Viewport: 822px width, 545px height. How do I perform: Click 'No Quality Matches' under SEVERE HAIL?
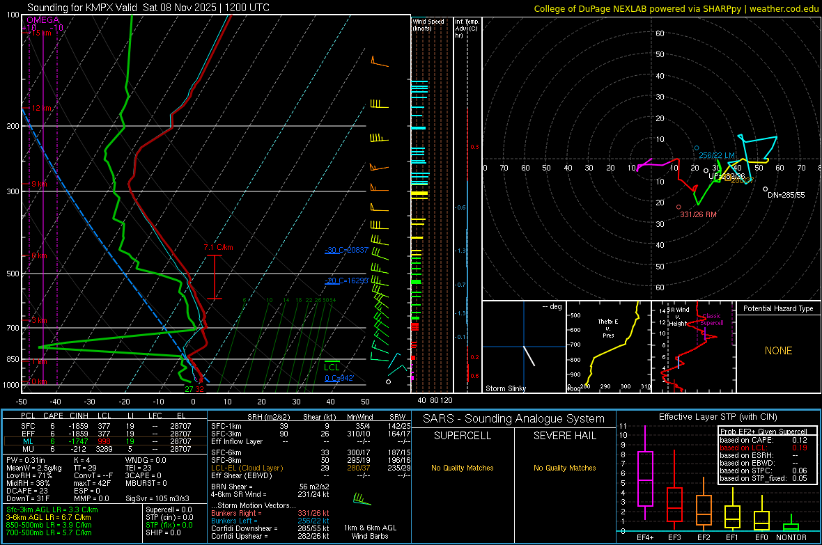click(564, 468)
